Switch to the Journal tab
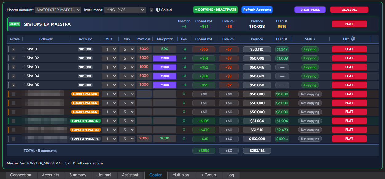 click(x=104, y=175)
